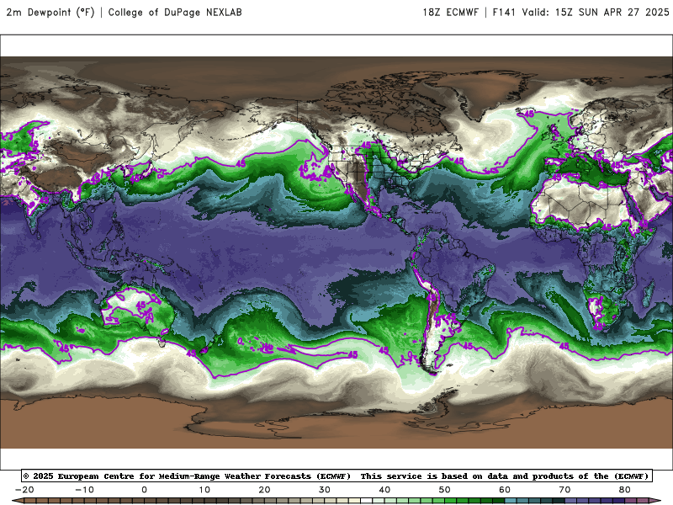Image resolution: width=673 pixels, height=505 pixels.
Task: Click the '70' colorbar tick label
Action: [x=564, y=490]
